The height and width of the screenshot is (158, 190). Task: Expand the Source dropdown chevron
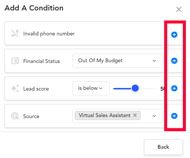coord(154,116)
